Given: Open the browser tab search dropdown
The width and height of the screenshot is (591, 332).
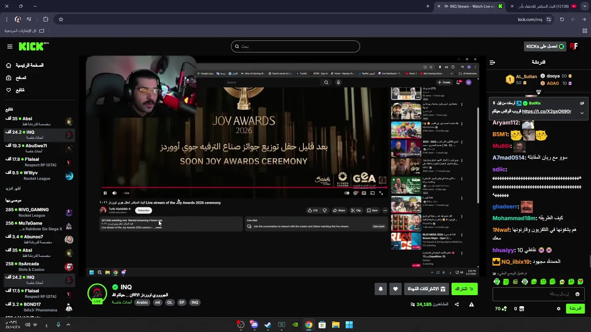Looking at the screenshot, I should click(x=585, y=6).
